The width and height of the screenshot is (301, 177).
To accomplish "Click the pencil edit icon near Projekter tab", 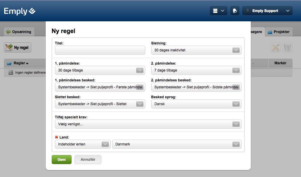I will 276,47.
